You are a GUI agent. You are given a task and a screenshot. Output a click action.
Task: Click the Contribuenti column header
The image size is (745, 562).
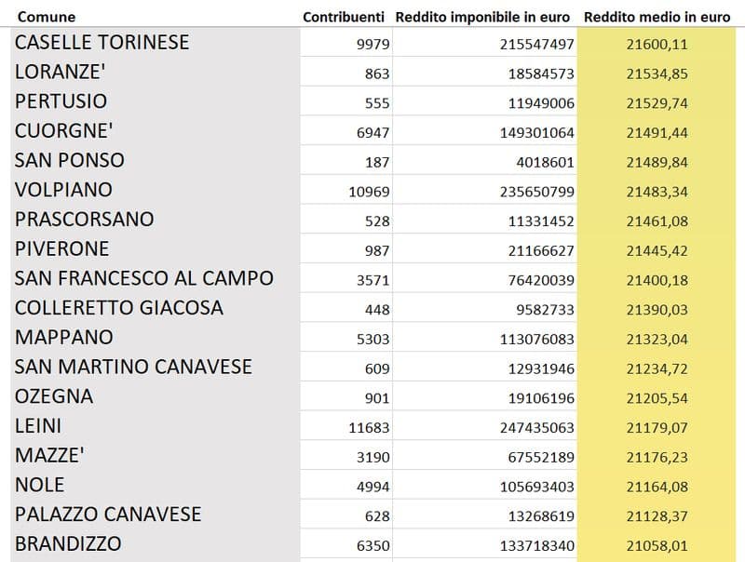click(x=344, y=17)
